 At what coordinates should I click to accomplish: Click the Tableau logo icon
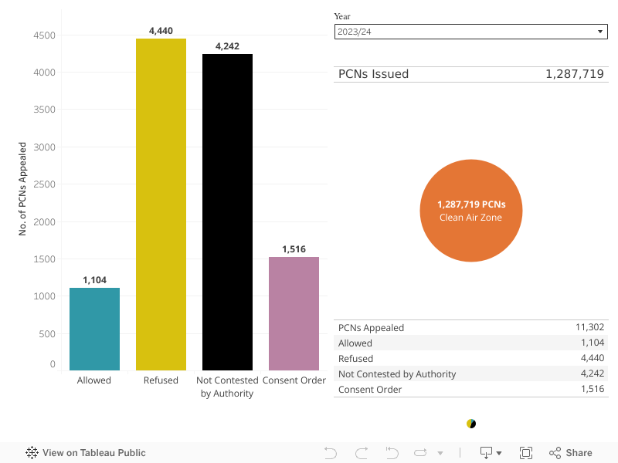point(32,453)
